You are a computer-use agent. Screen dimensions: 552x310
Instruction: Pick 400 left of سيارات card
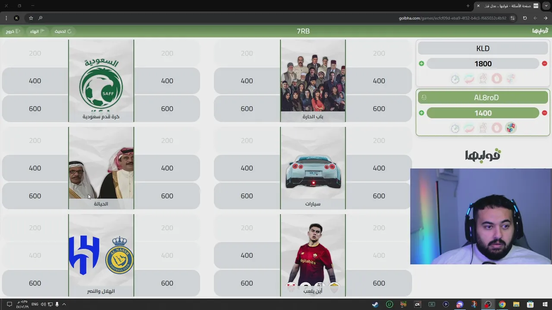coord(247,168)
